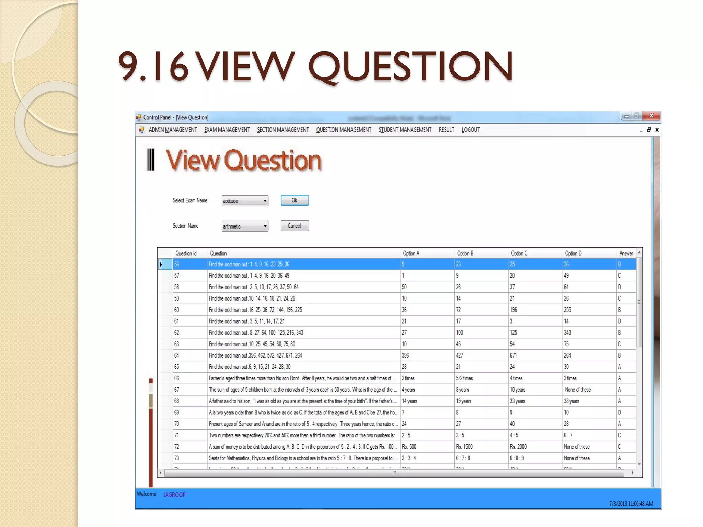Open the EXAM MANAGEMENT menu
This screenshot has height=527, width=703.
coord(227,130)
